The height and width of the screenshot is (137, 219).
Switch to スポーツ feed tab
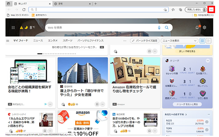68,40
